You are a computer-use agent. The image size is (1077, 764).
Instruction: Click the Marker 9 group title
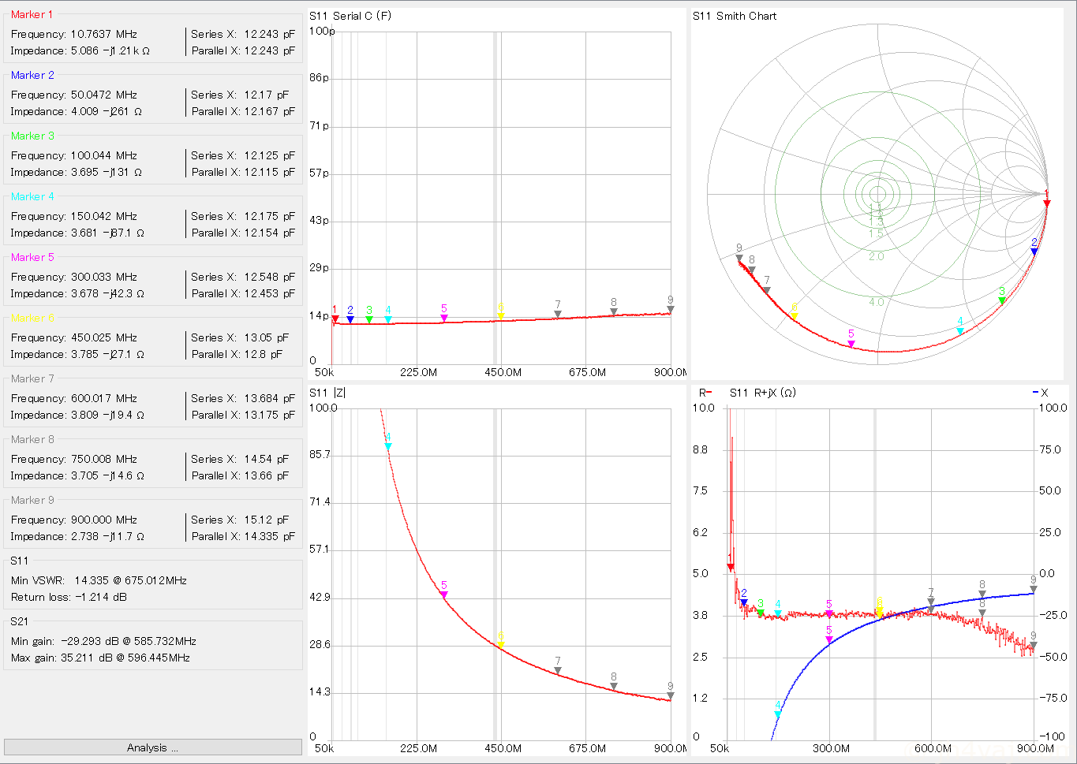tap(32, 500)
